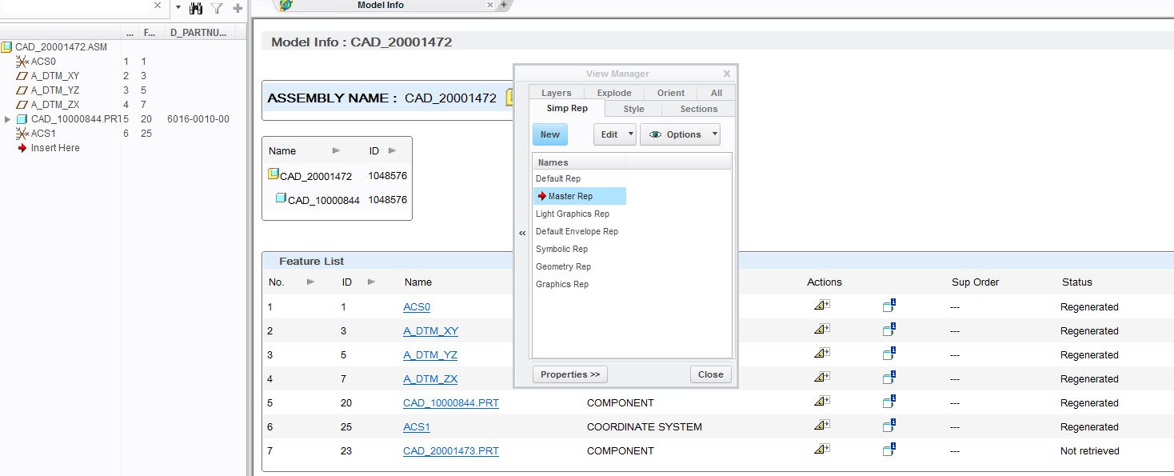Viewport: 1174px width, 476px height.
Task: Open a new browser tab with plus
Action: 504,5
